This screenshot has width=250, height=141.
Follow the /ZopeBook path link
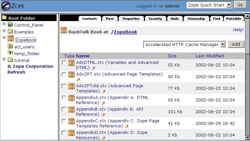tap(124, 32)
